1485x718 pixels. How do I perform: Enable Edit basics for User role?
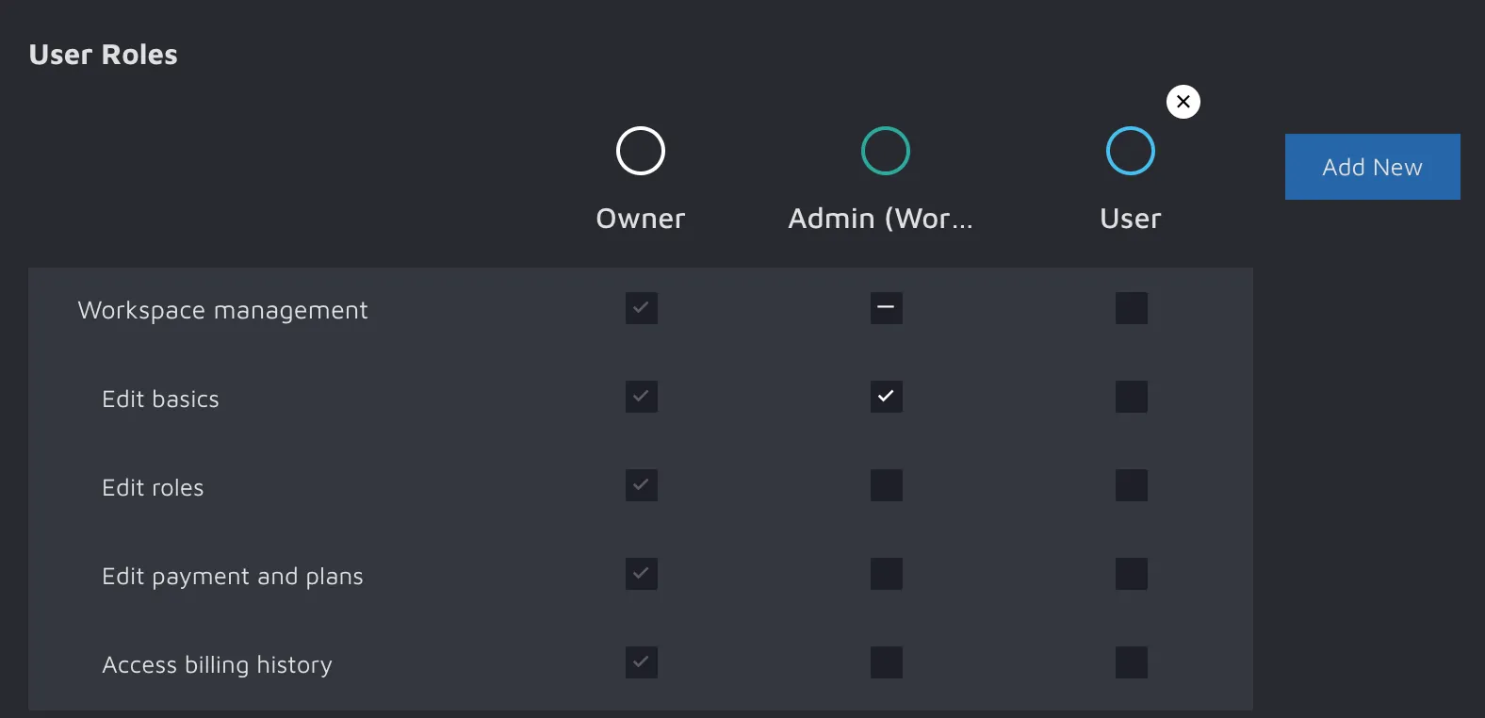pyautogui.click(x=1131, y=397)
